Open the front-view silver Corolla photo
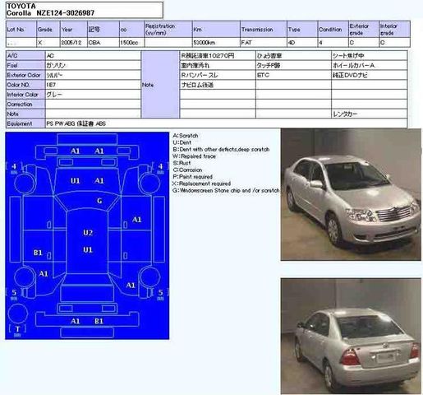 (x=351, y=194)
